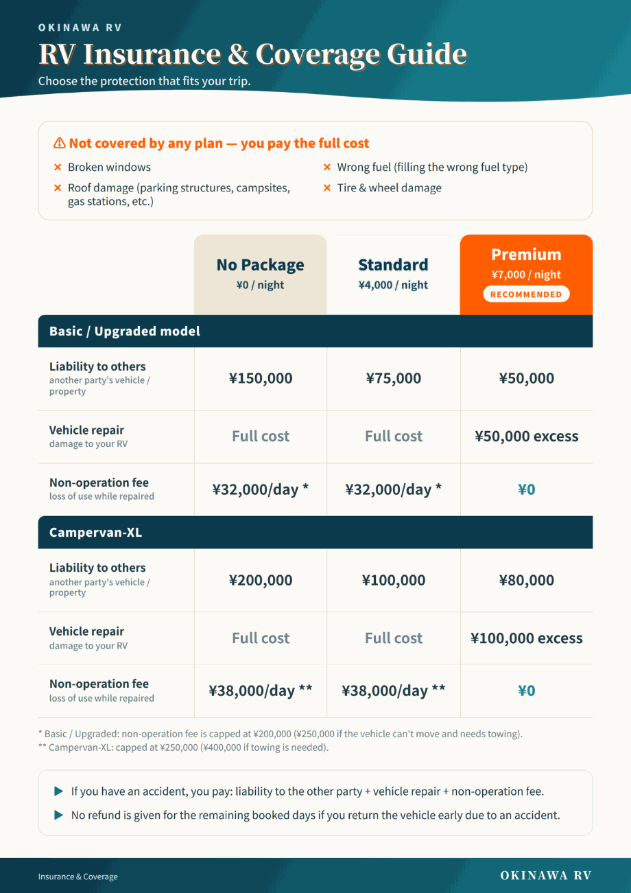Click the Campervan-XL section bar
The width and height of the screenshot is (631, 893).
pyautogui.click(x=315, y=533)
